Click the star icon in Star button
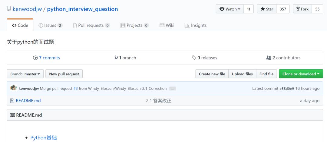This screenshot has height=142, width=327. click(263, 9)
